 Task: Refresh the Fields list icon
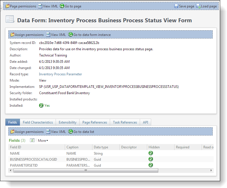pyautogui.click(x=32, y=140)
